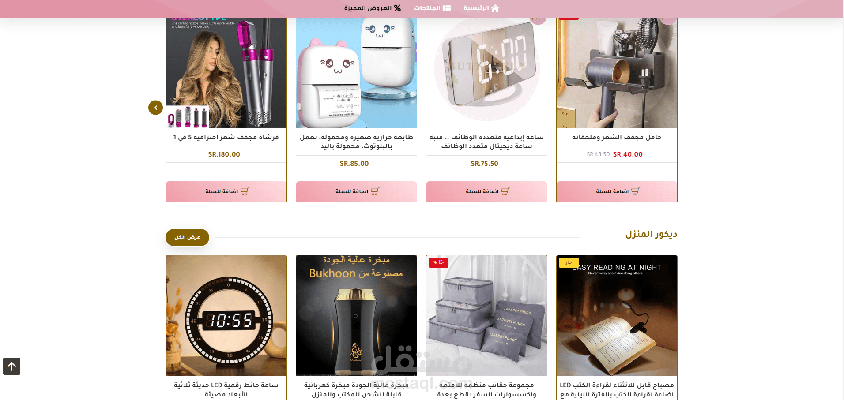The width and height of the screenshot is (844, 400).
Task: Open the Bukhoon incense burner image
Action: coord(356,315)
